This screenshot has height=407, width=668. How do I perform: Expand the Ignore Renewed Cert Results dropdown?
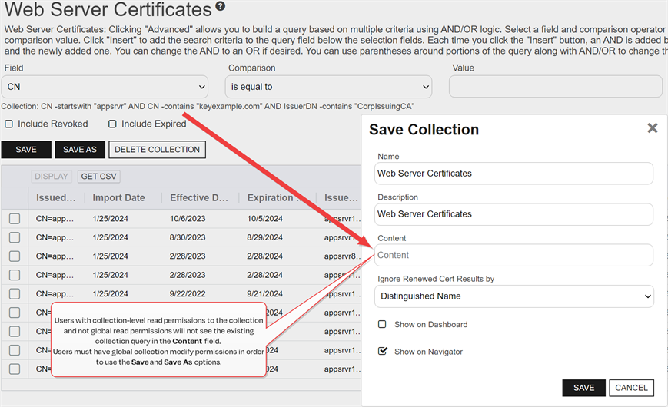515,296
